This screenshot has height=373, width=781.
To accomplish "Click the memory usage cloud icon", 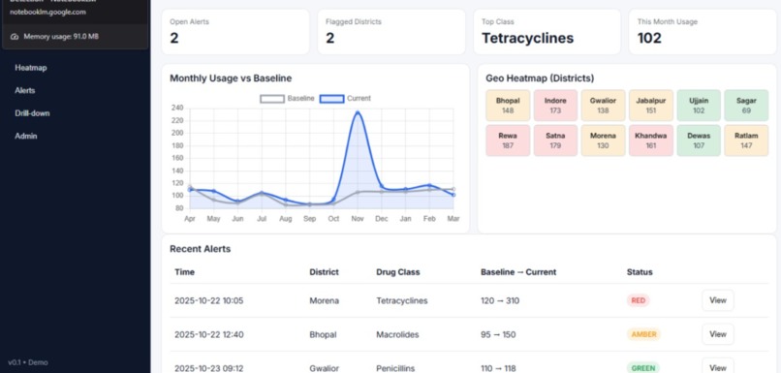I will [15, 37].
